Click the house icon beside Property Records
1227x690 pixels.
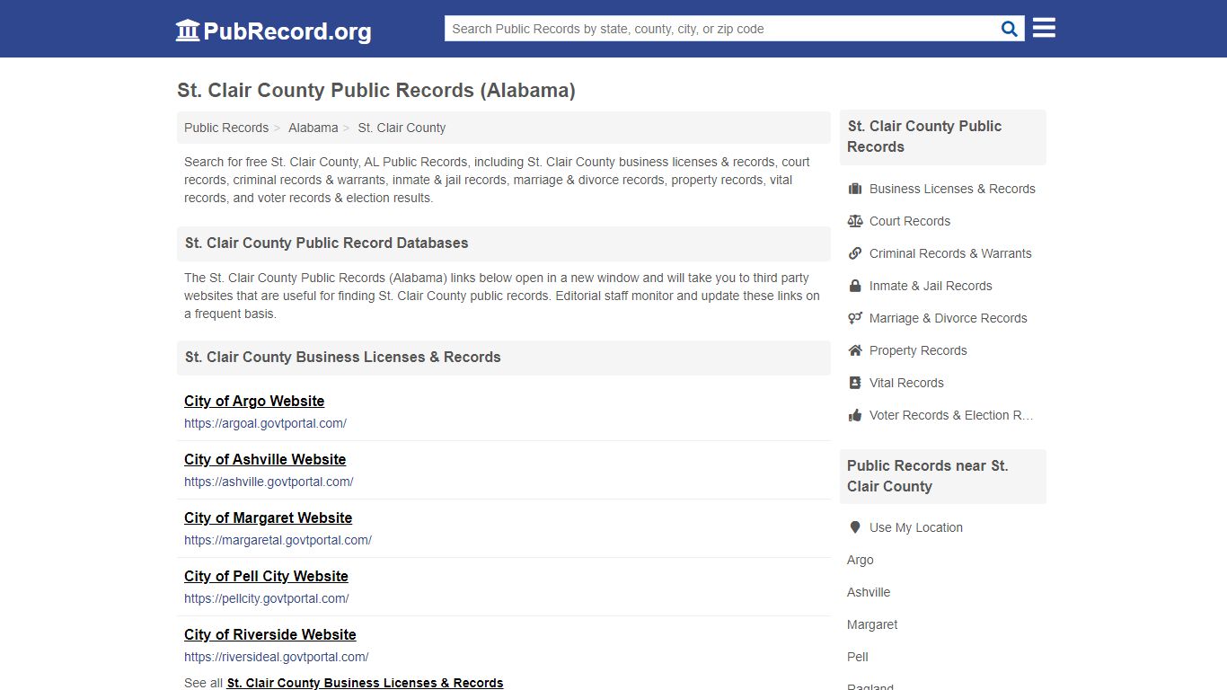pyautogui.click(x=855, y=350)
